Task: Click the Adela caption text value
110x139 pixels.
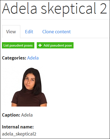Action: click(x=27, y=115)
